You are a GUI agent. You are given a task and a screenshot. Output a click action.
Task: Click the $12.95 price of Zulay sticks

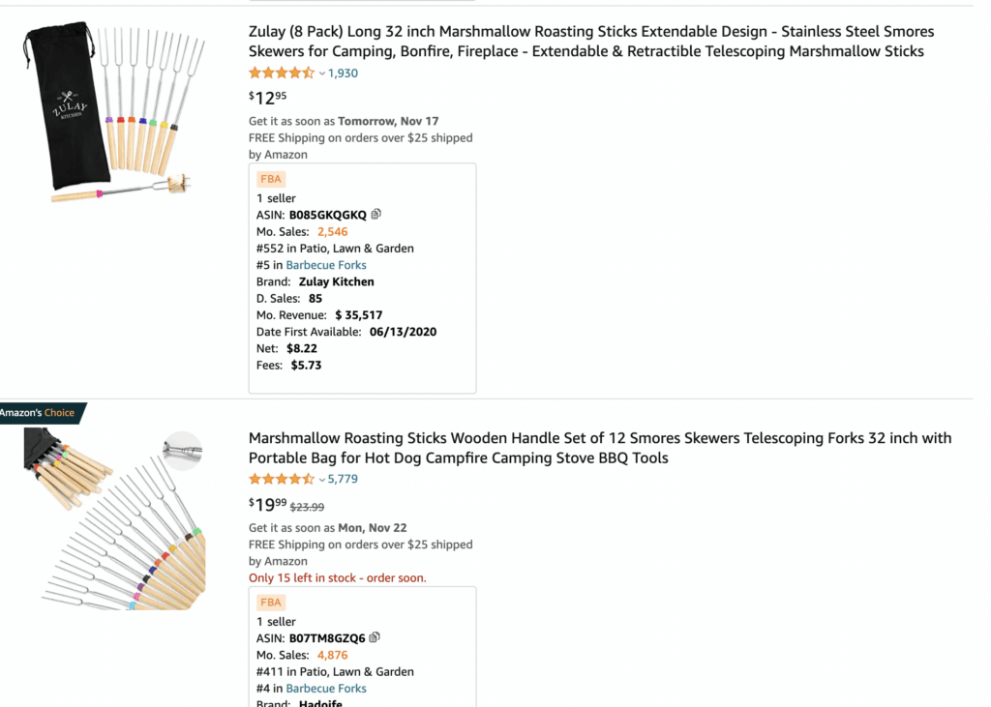[x=268, y=97]
